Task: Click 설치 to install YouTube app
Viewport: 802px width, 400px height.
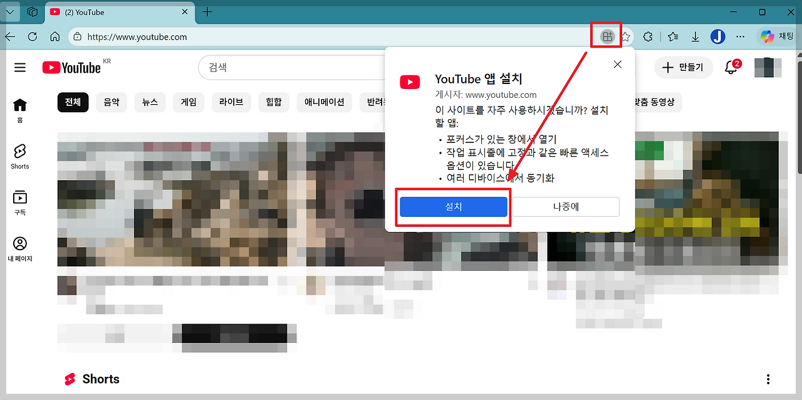Action: pos(454,207)
